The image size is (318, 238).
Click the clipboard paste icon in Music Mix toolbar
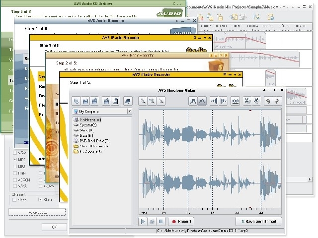(210, 17)
